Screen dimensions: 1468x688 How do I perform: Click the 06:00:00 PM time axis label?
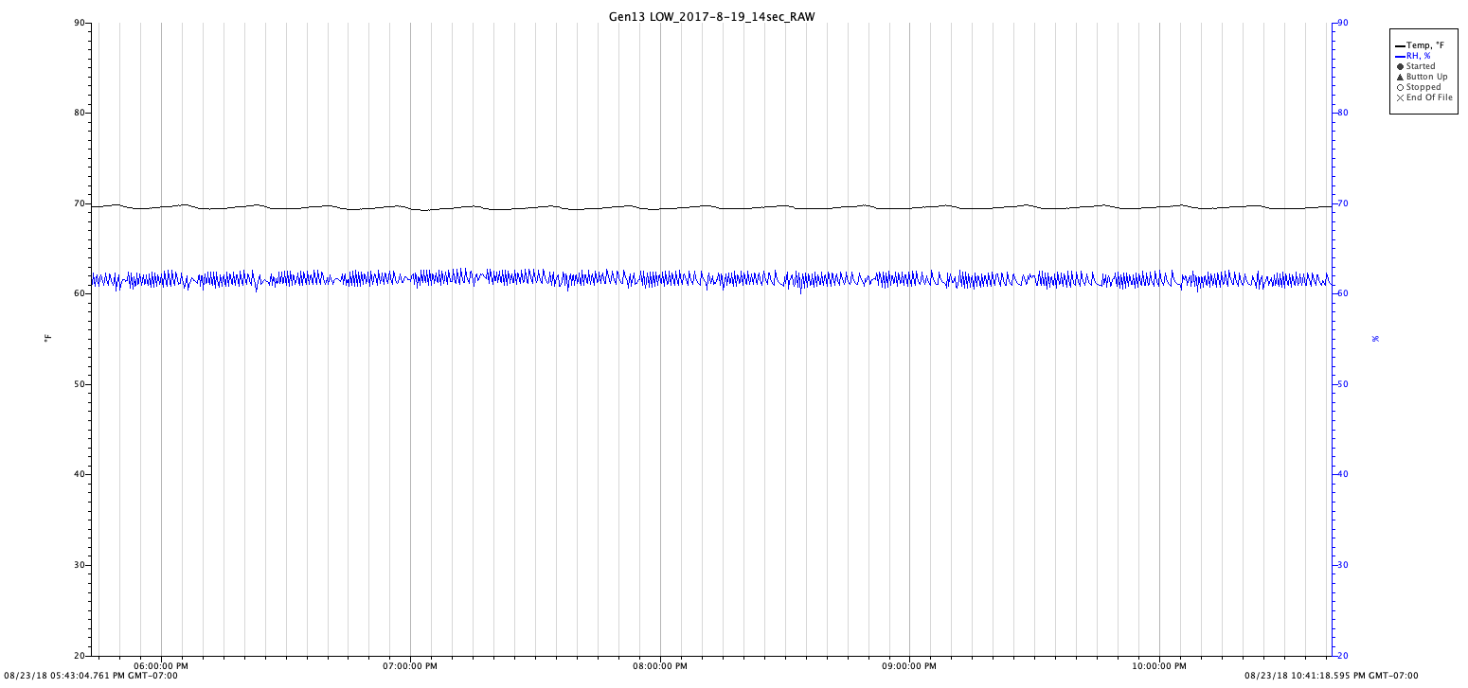[161, 666]
